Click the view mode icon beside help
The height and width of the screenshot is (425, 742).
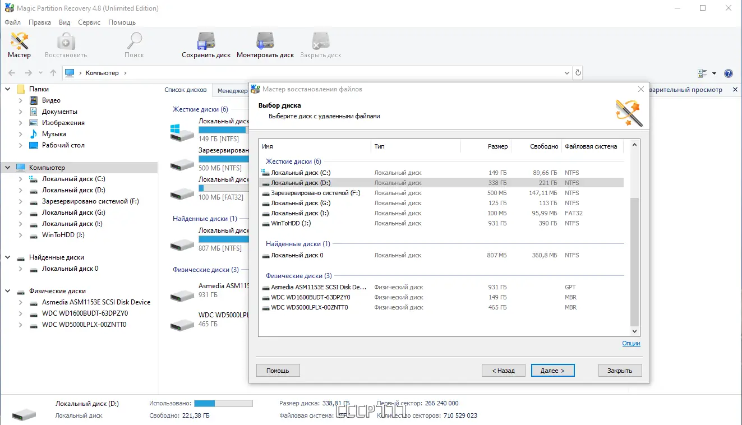click(702, 73)
